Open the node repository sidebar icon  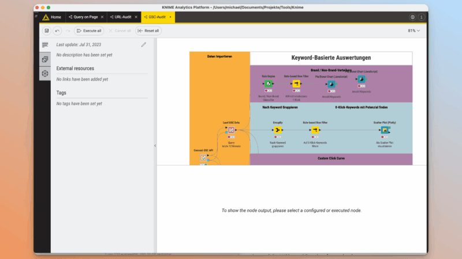pyautogui.click(x=45, y=59)
